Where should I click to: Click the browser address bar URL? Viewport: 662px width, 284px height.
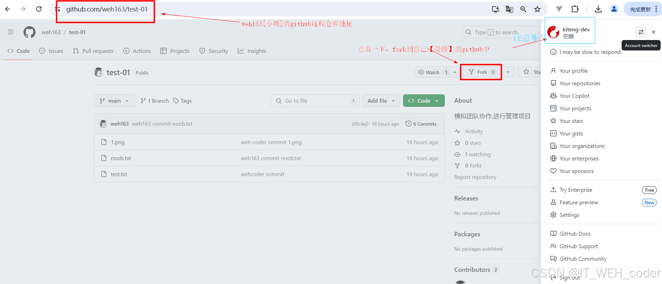(x=107, y=9)
